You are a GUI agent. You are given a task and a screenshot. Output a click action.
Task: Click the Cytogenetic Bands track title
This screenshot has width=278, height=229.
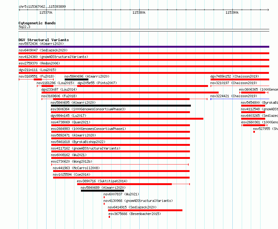[37, 23]
